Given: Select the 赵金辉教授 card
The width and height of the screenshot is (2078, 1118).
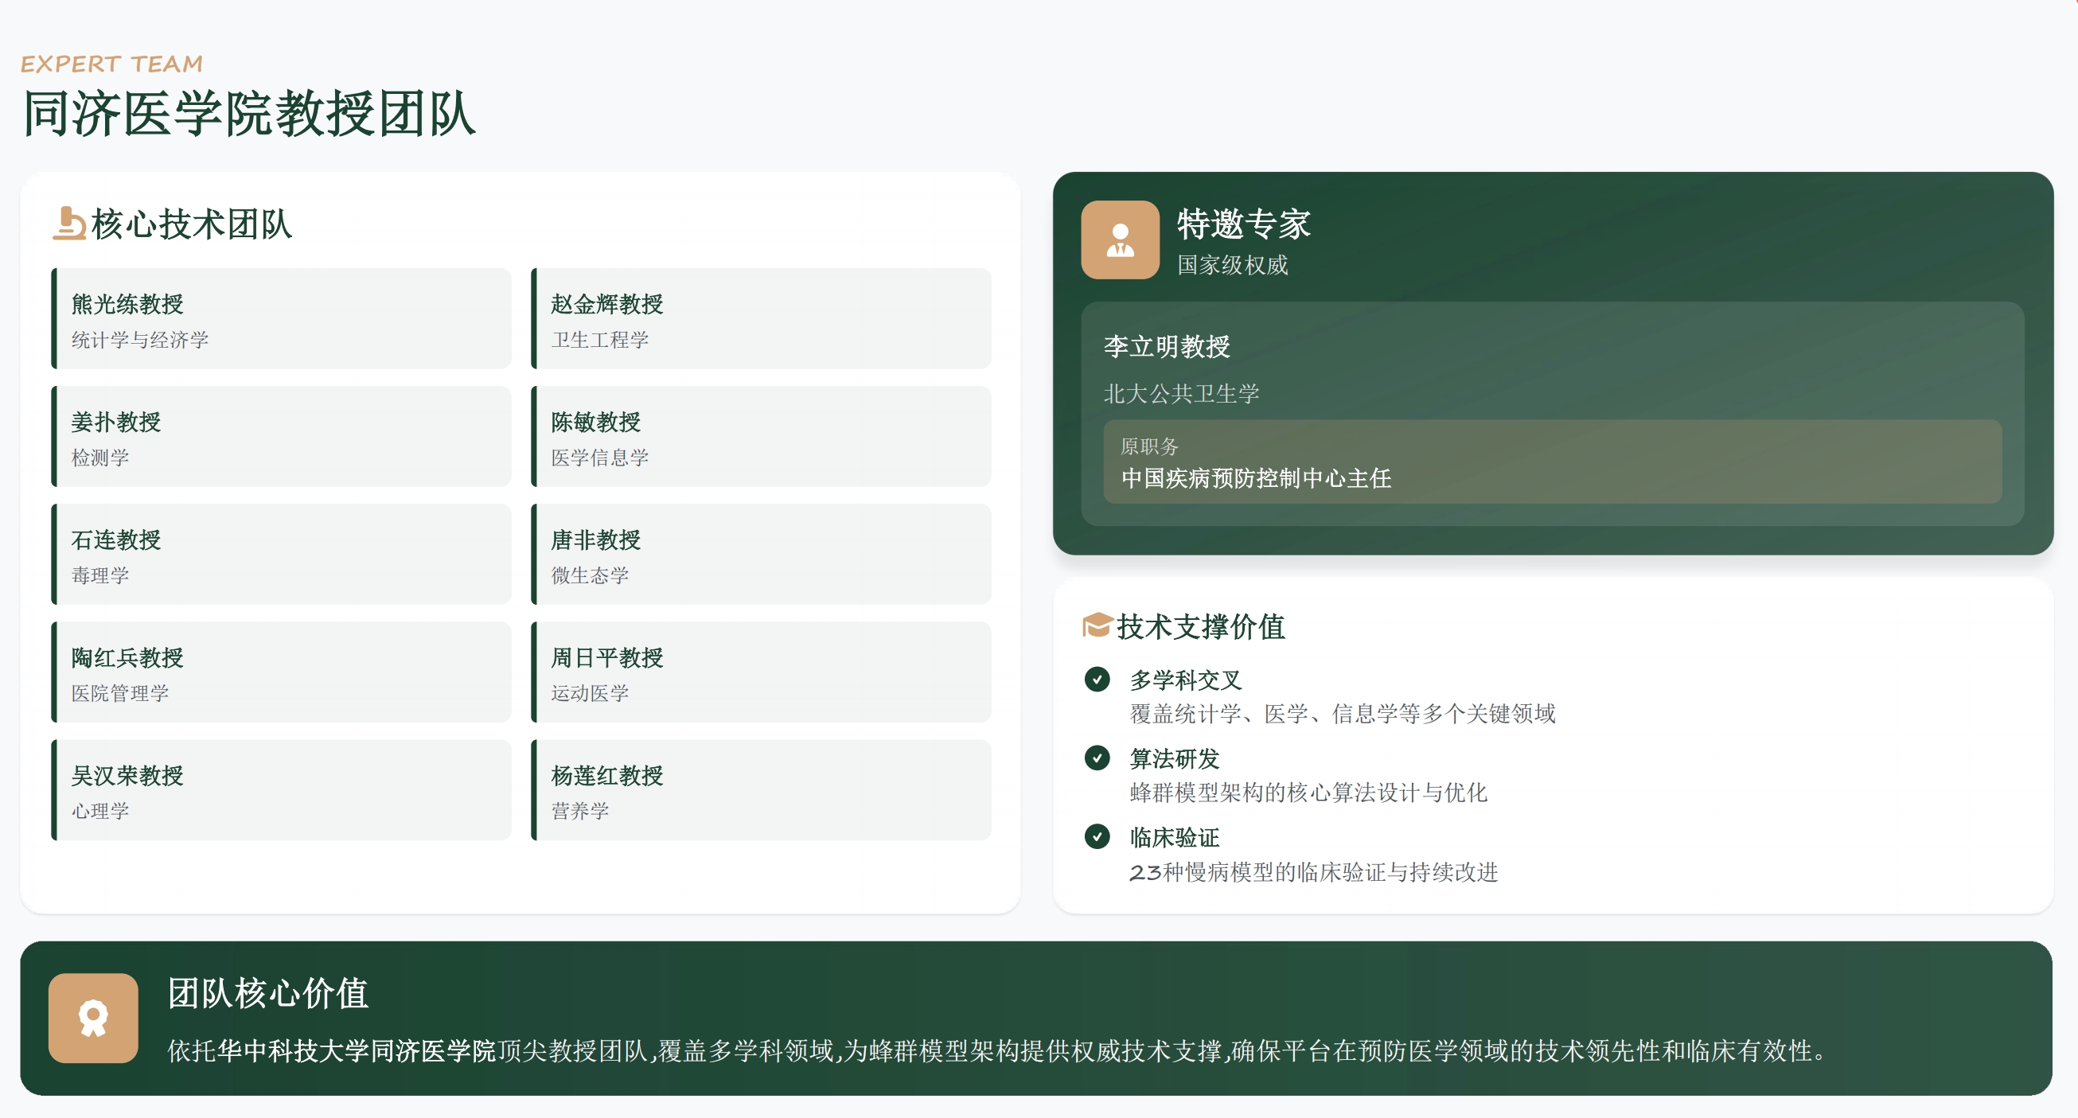Looking at the screenshot, I should click(x=761, y=319).
